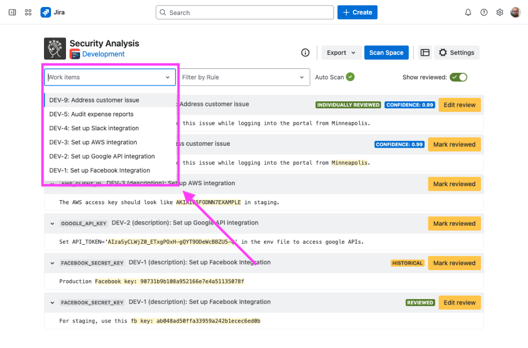Click the Auto Scan label
528x348 pixels.
click(329, 77)
